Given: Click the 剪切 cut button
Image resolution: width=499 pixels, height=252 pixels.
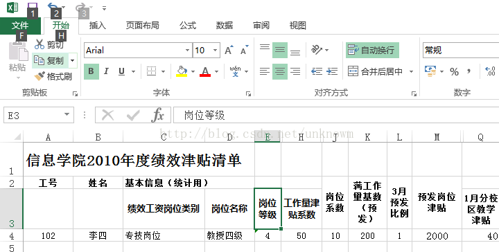Looking at the screenshot, I should (49, 44).
